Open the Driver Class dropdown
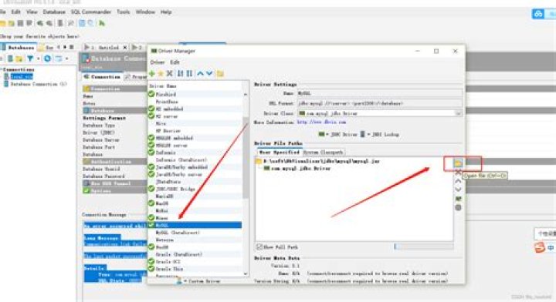 (x=458, y=113)
